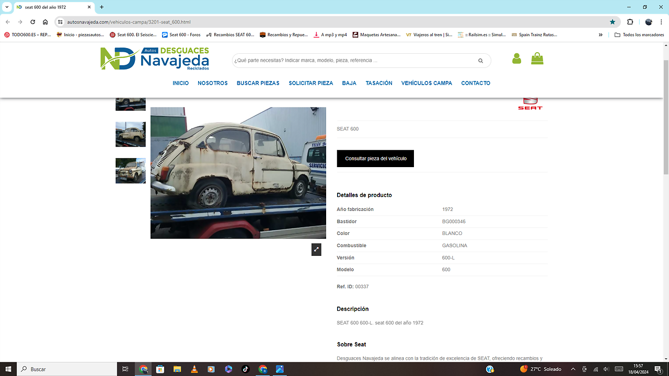Open the Chrome profile avatar
This screenshot has height=376, width=669.
coord(649,22)
